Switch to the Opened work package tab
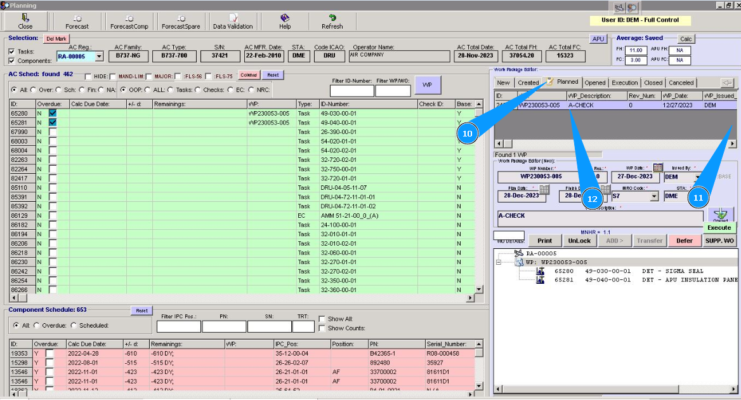The width and height of the screenshot is (741, 400). (x=594, y=83)
